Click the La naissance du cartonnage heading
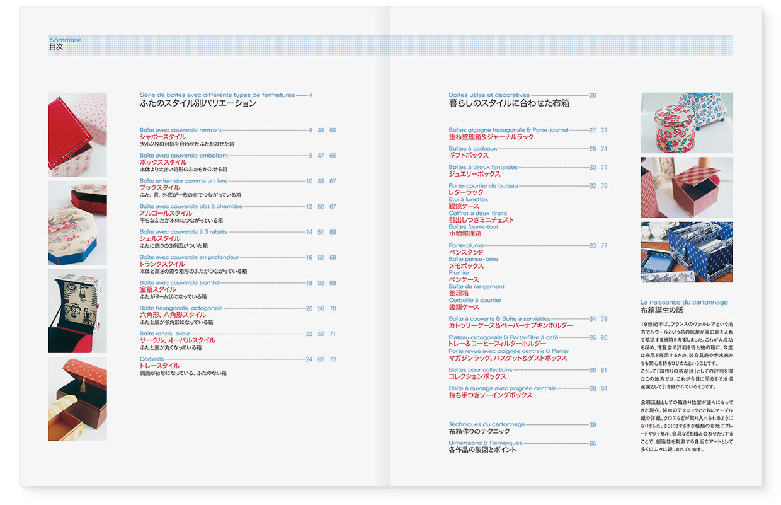This screenshot has width=781, height=505. point(683,302)
